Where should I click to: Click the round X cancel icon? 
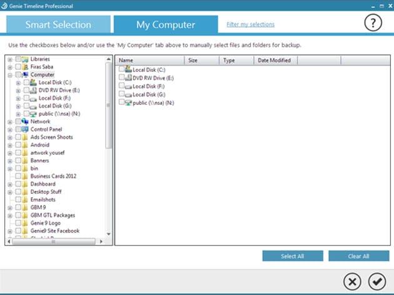point(353,281)
